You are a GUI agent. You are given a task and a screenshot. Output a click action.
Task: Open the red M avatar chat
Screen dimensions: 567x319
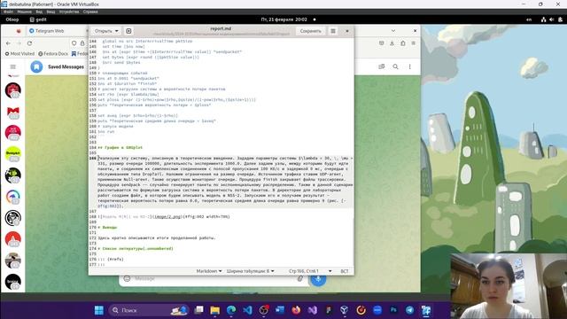(13, 112)
